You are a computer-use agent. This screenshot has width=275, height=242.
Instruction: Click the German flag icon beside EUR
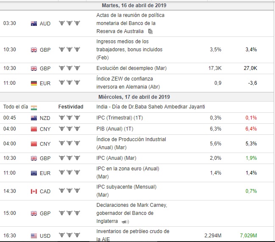point(34,83)
